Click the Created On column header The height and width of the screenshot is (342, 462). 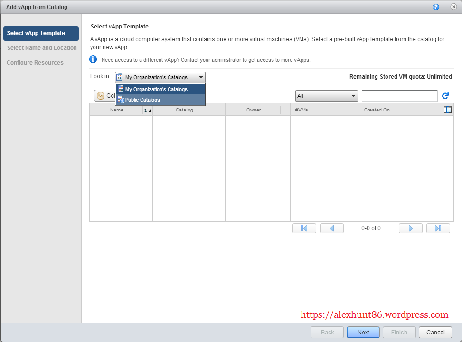tap(377, 110)
